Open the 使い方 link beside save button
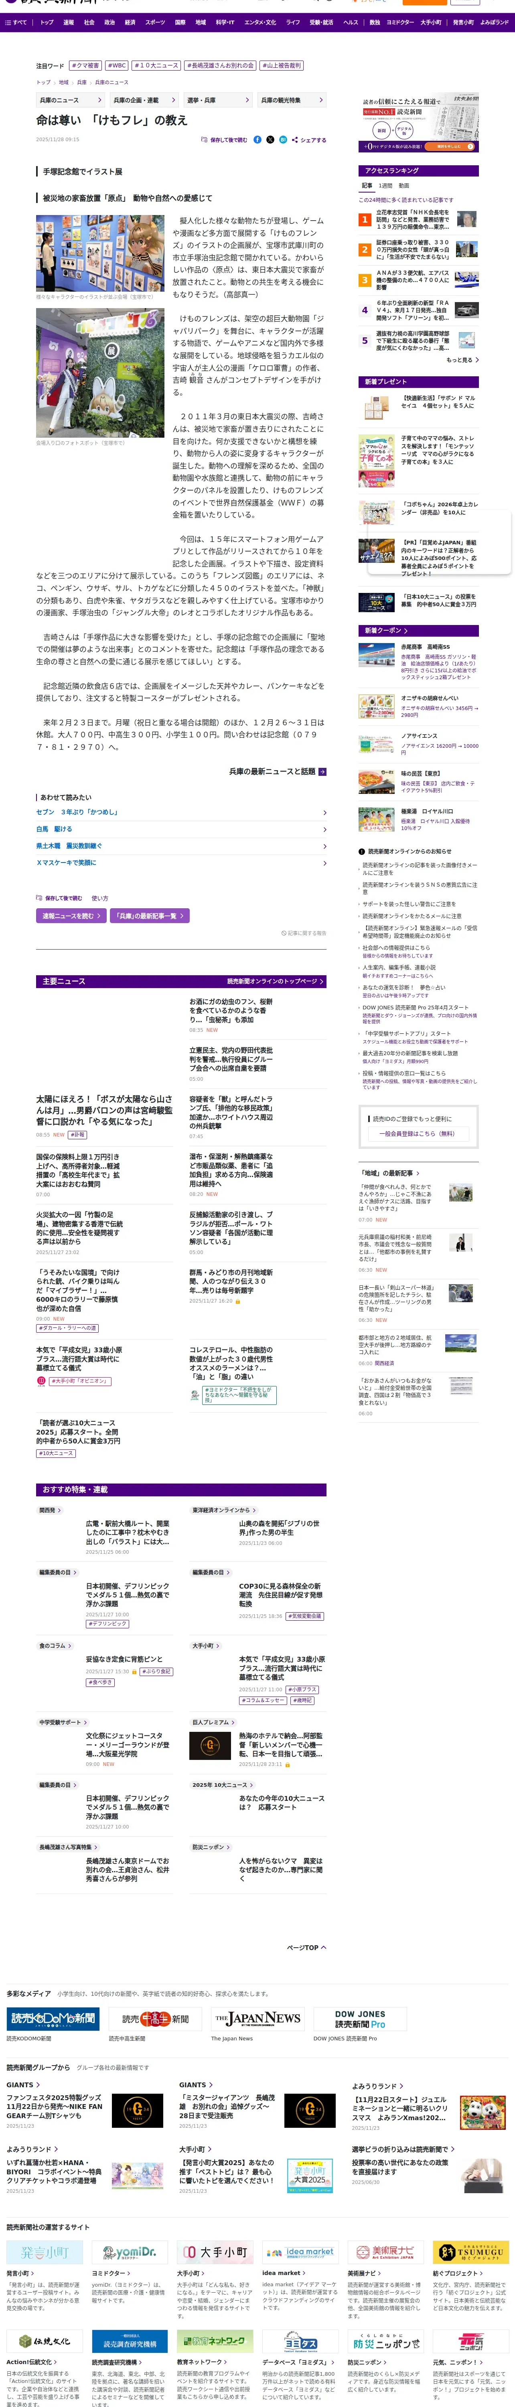The image size is (515, 2407). point(99,898)
